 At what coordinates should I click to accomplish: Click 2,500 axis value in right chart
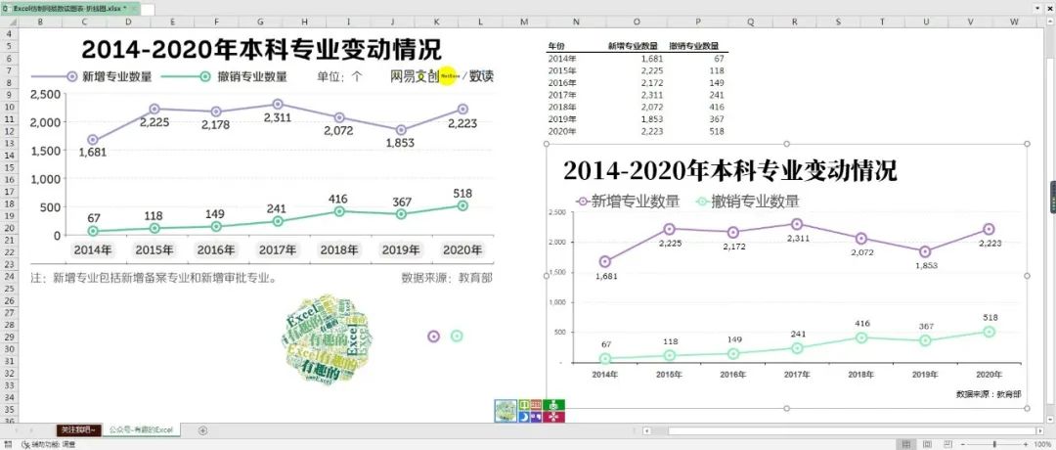(x=558, y=212)
